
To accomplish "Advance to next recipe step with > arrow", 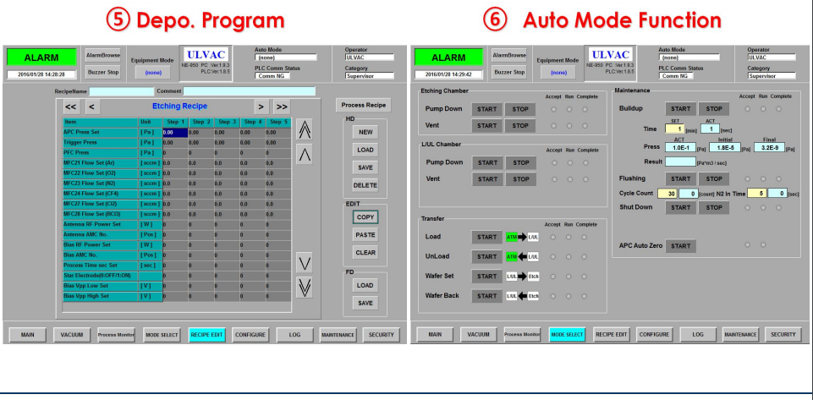I will [261, 107].
